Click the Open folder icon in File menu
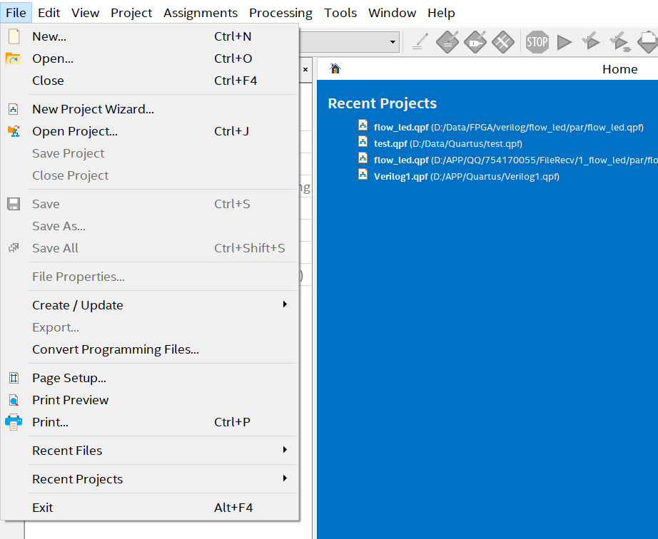This screenshot has height=539, width=658. [x=14, y=58]
